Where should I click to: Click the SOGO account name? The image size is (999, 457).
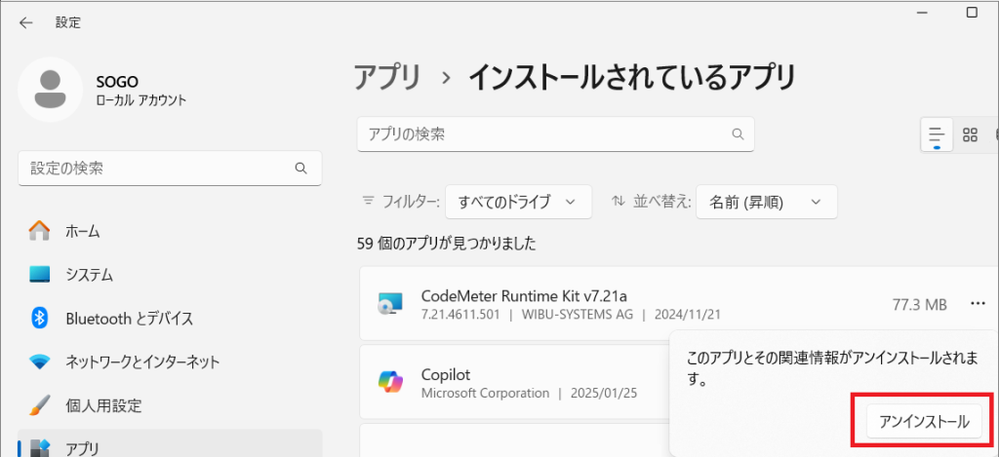[117, 82]
